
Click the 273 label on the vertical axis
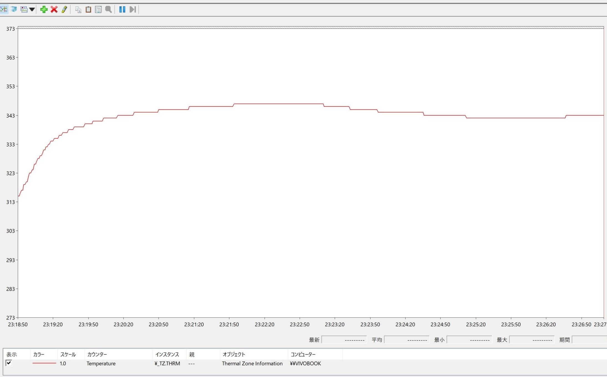pos(10,318)
